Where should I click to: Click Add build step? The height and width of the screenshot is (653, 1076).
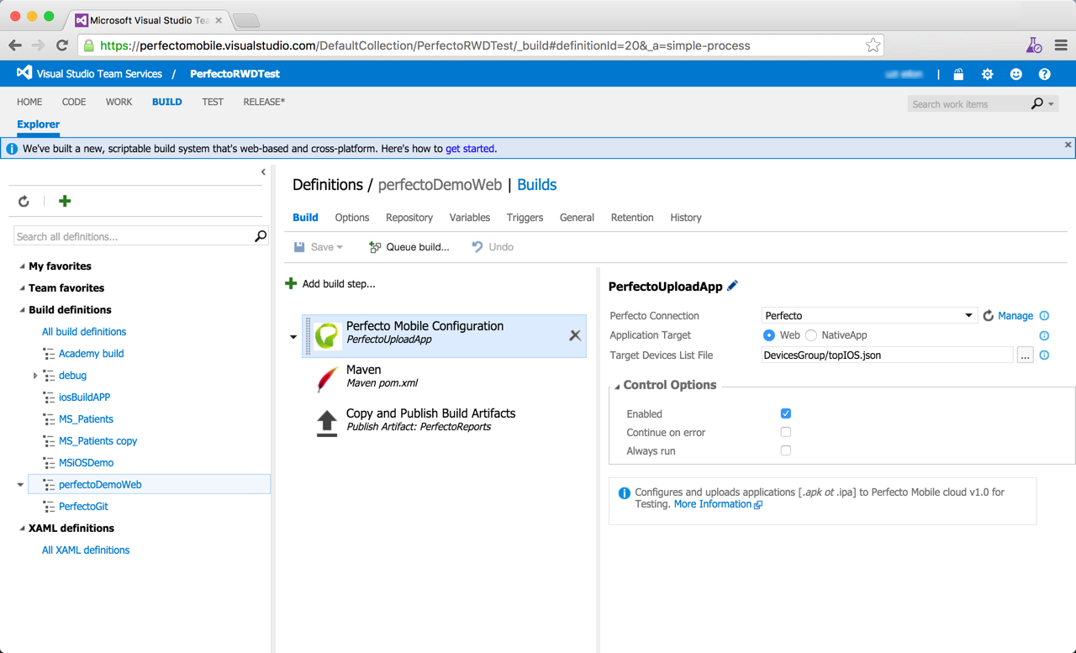point(330,284)
